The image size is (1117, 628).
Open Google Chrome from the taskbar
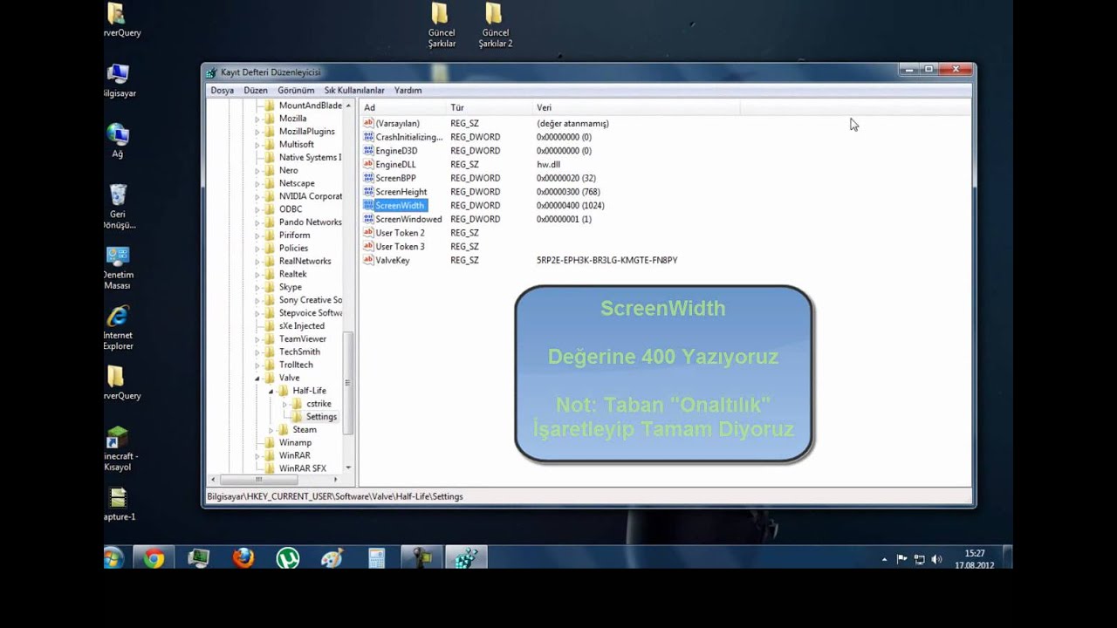click(154, 558)
